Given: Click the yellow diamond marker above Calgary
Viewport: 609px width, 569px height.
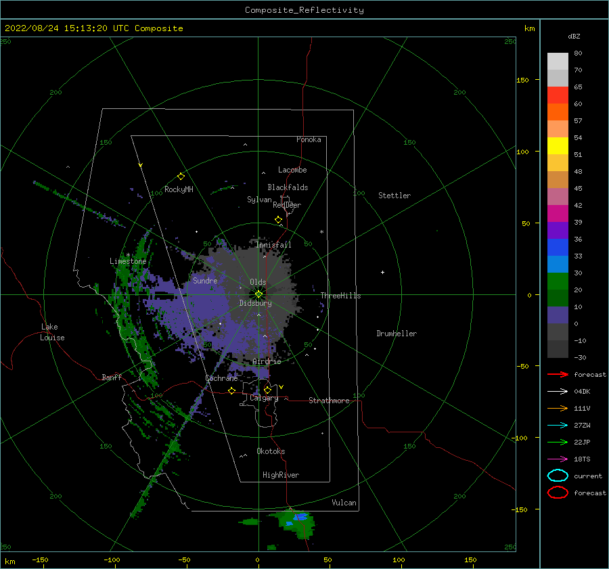Looking at the screenshot, I should [267, 390].
